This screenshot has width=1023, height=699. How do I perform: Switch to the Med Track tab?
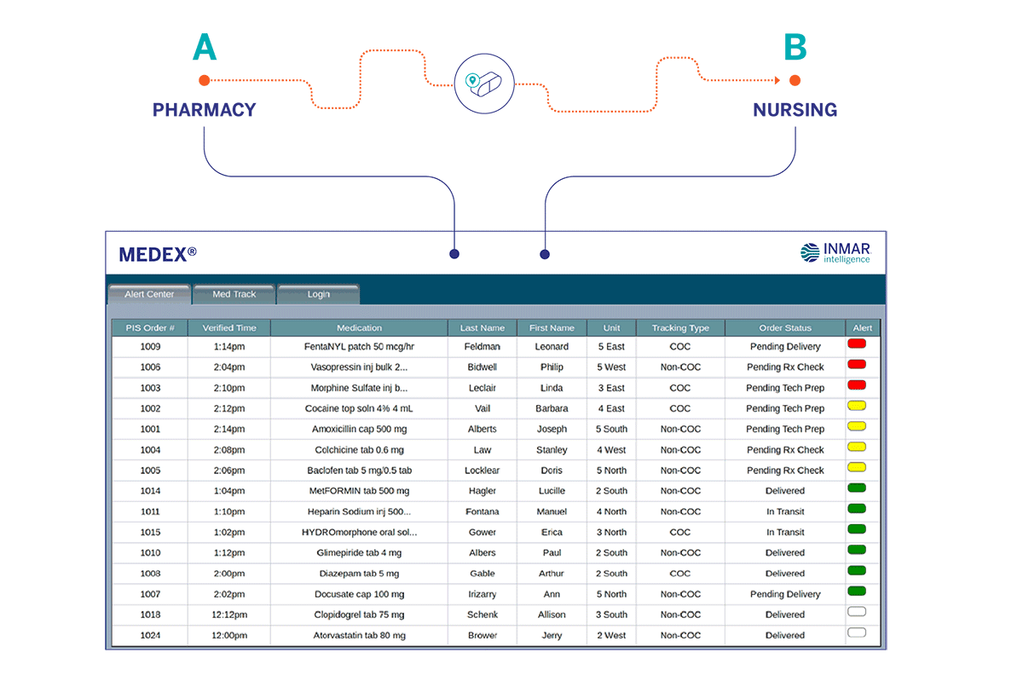234,294
